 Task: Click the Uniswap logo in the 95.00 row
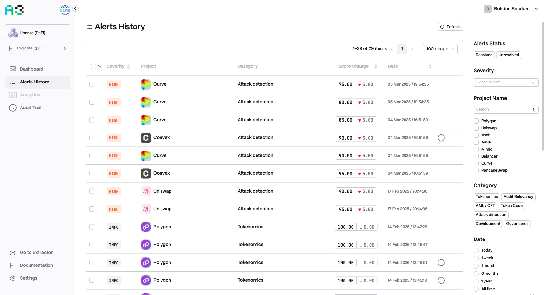coord(146,209)
